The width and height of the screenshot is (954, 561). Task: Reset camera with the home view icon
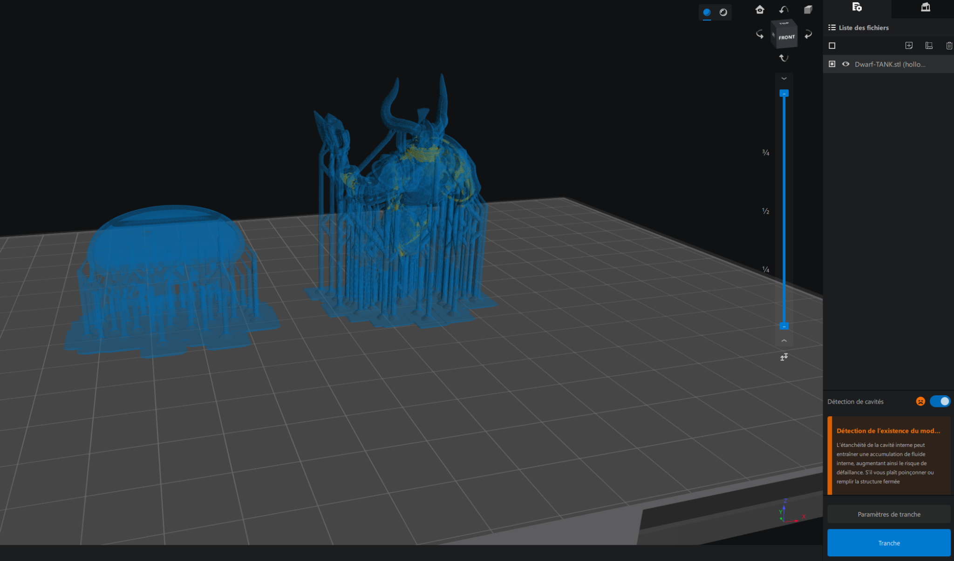click(x=760, y=10)
